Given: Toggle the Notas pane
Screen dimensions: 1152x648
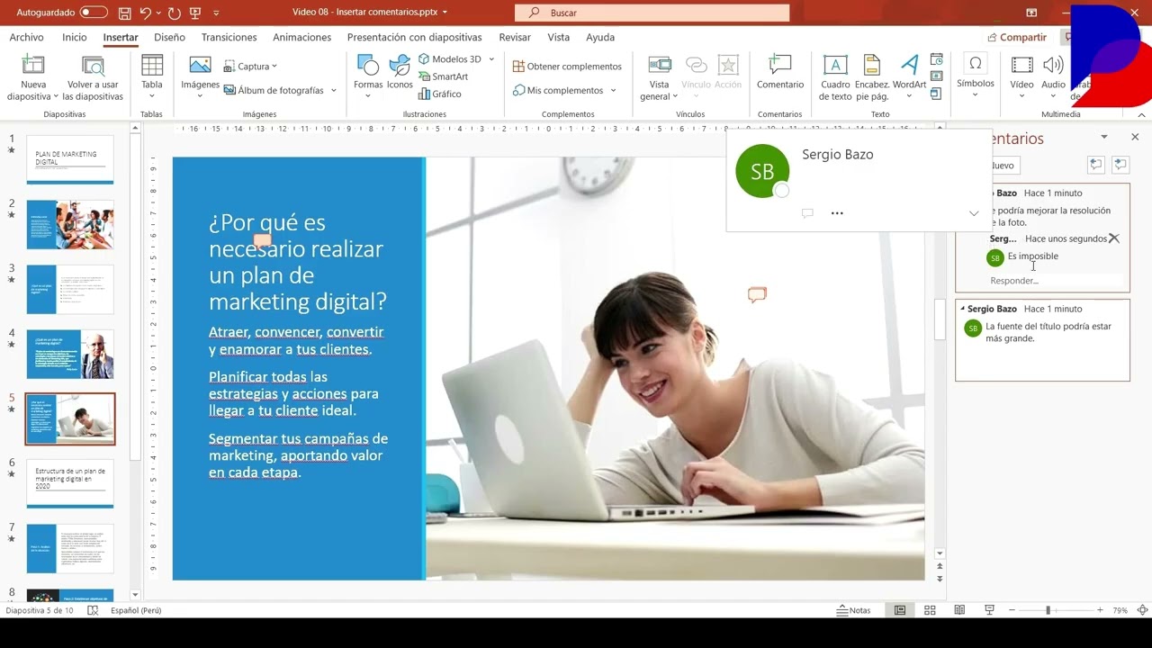Looking at the screenshot, I should [x=854, y=610].
